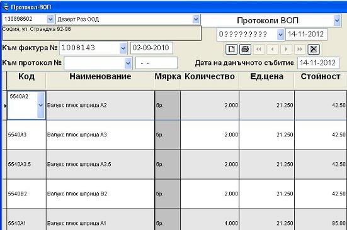Screen dimensions: 347x230
Task: Click the Мярка column header
Action: 168,80
